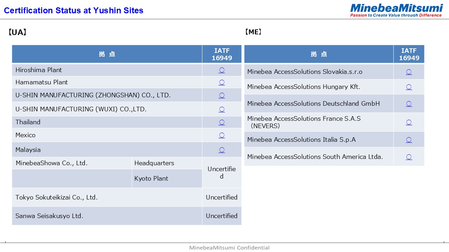
Task: Select the slide title 'Certification Status at Yushin Sites'
Action: [x=74, y=10]
